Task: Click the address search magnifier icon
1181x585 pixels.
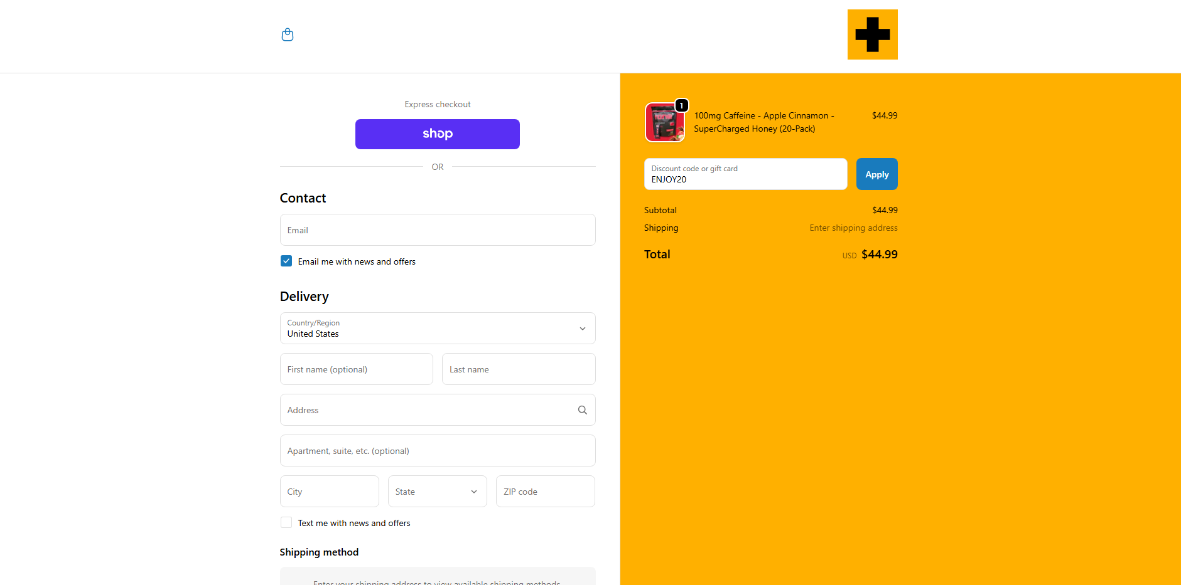Action: click(583, 410)
